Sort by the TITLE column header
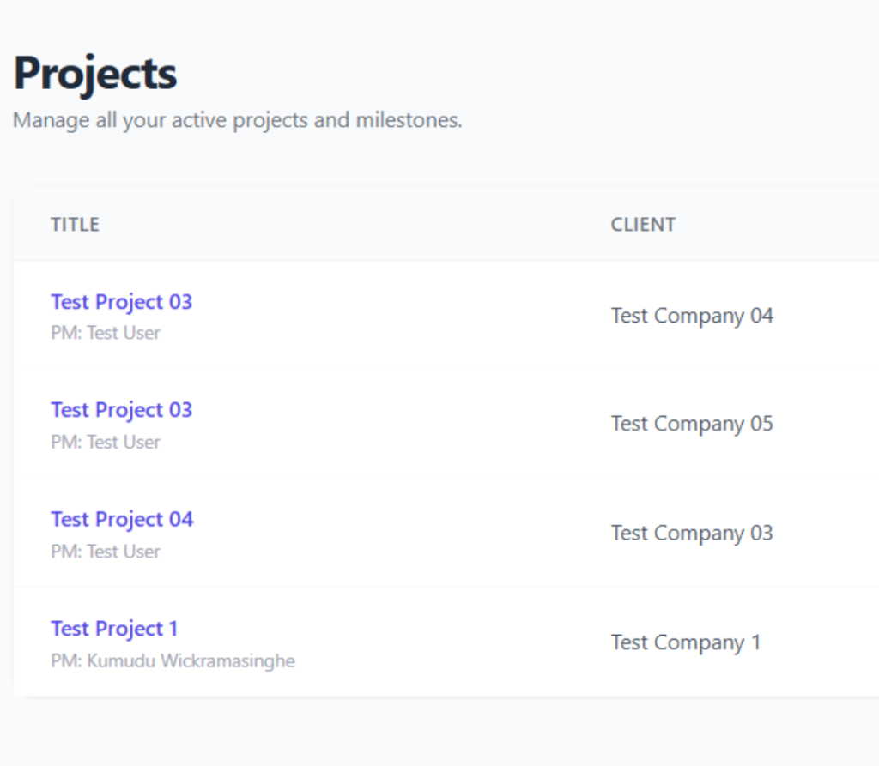The width and height of the screenshot is (879, 766). (x=75, y=225)
